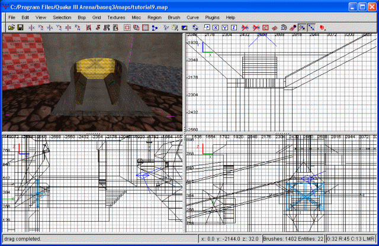The width and height of the screenshot is (379, 246).
Task: Click the Select Touching icon
Action: [x=98, y=28]
